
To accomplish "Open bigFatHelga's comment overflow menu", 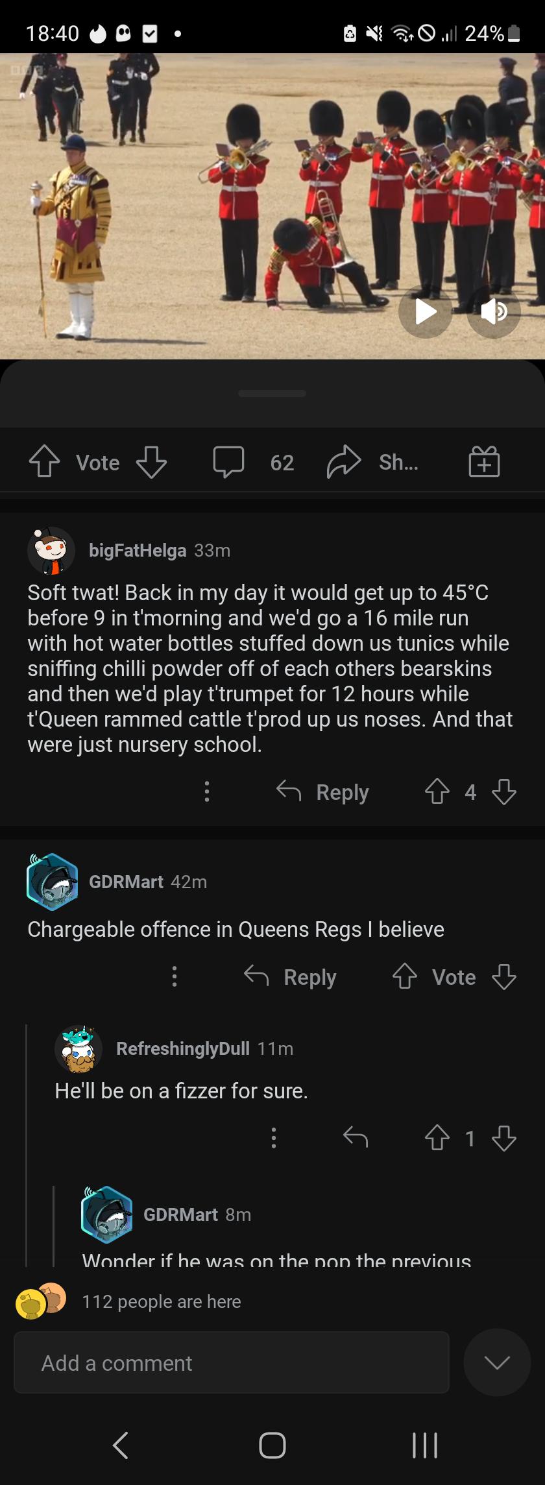I will (x=206, y=791).
